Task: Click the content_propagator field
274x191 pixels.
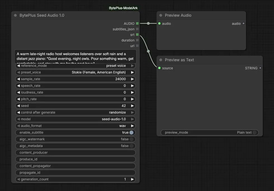Action: pyautogui.click(x=75, y=166)
